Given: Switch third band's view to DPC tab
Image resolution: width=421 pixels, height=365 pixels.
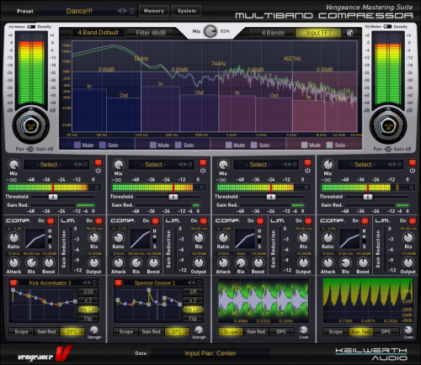Looking at the screenshot, I should 281,331.
